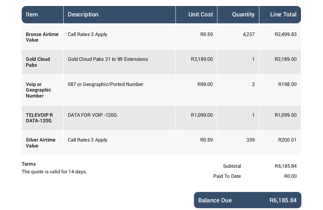The height and width of the screenshot is (210, 323).
Task: Click quantity '1' in TELEVOIP row
Action: click(253, 115)
